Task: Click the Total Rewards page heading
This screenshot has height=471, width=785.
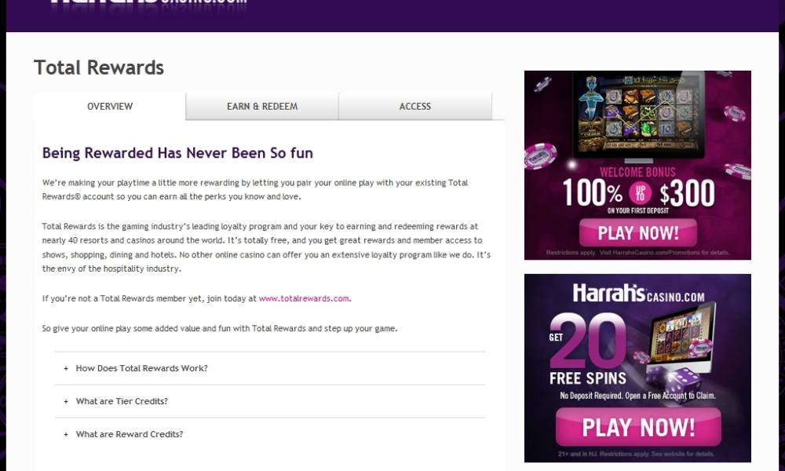Action: point(99,68)
